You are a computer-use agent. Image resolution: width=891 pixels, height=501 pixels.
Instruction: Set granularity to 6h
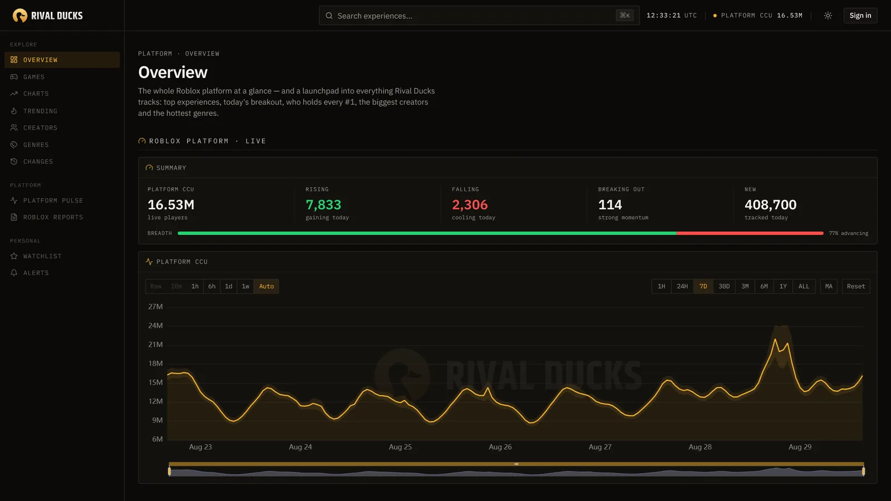point(212,286)
